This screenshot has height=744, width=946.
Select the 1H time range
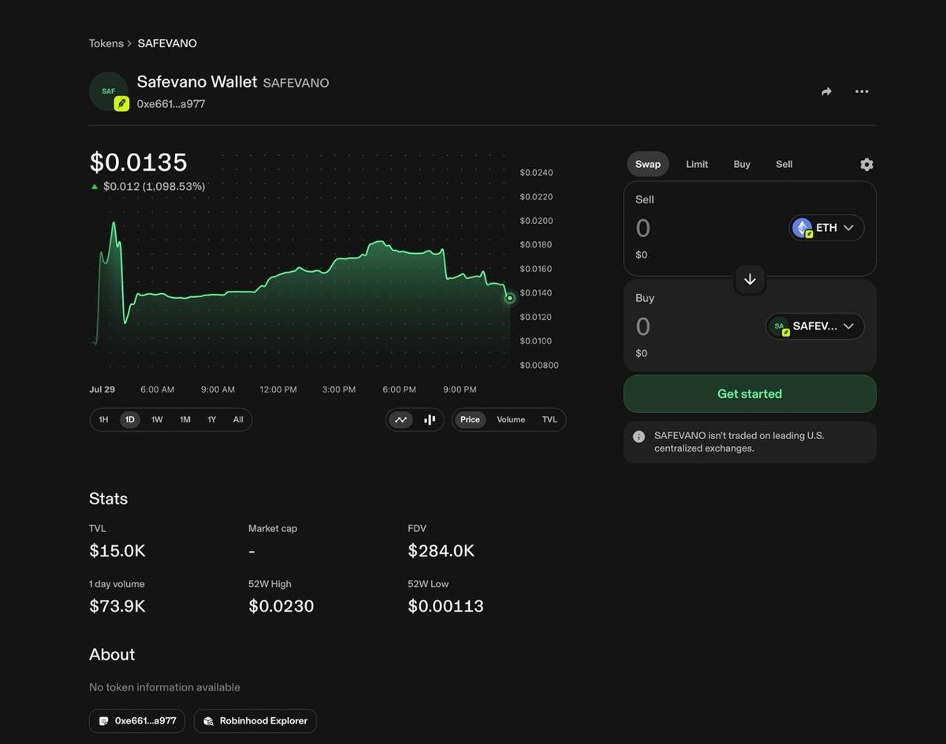pyautogui.click(x=103, y=419)
